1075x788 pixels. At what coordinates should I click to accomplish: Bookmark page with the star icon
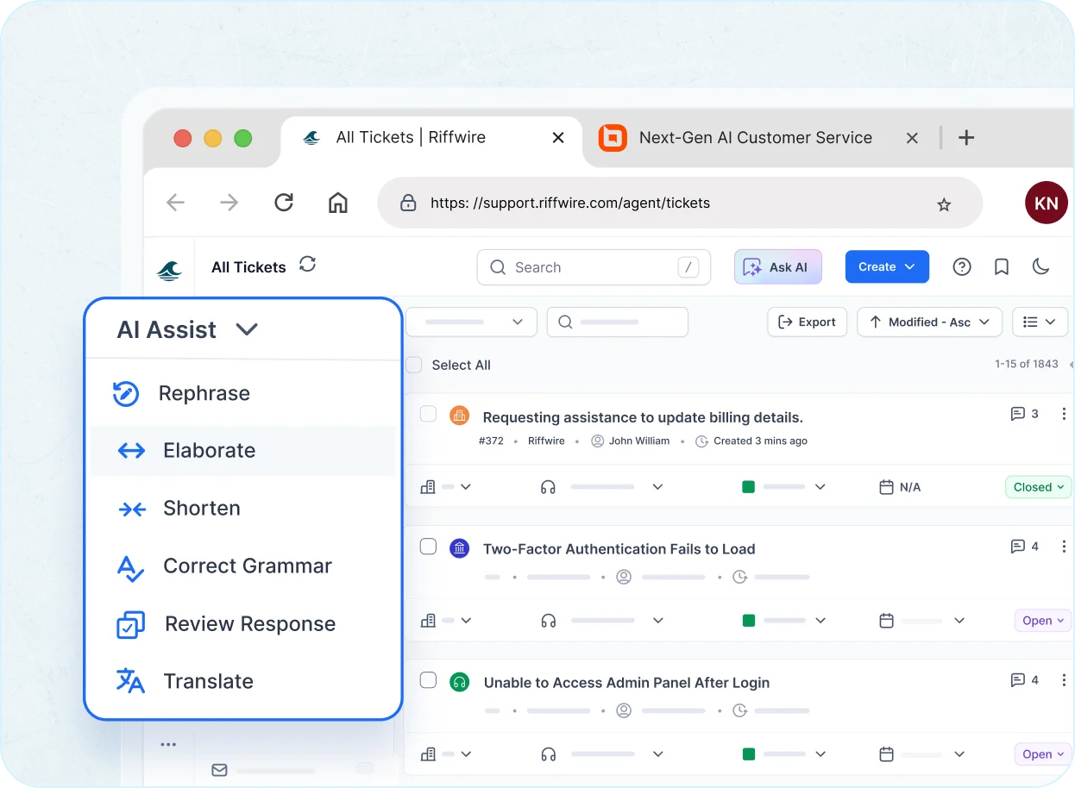944,204
